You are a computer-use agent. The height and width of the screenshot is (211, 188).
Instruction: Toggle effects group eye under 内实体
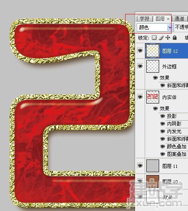click(156, 108)
